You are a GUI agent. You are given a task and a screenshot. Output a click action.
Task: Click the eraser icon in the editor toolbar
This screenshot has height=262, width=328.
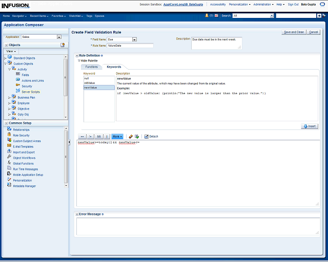(x=131, y=137)
